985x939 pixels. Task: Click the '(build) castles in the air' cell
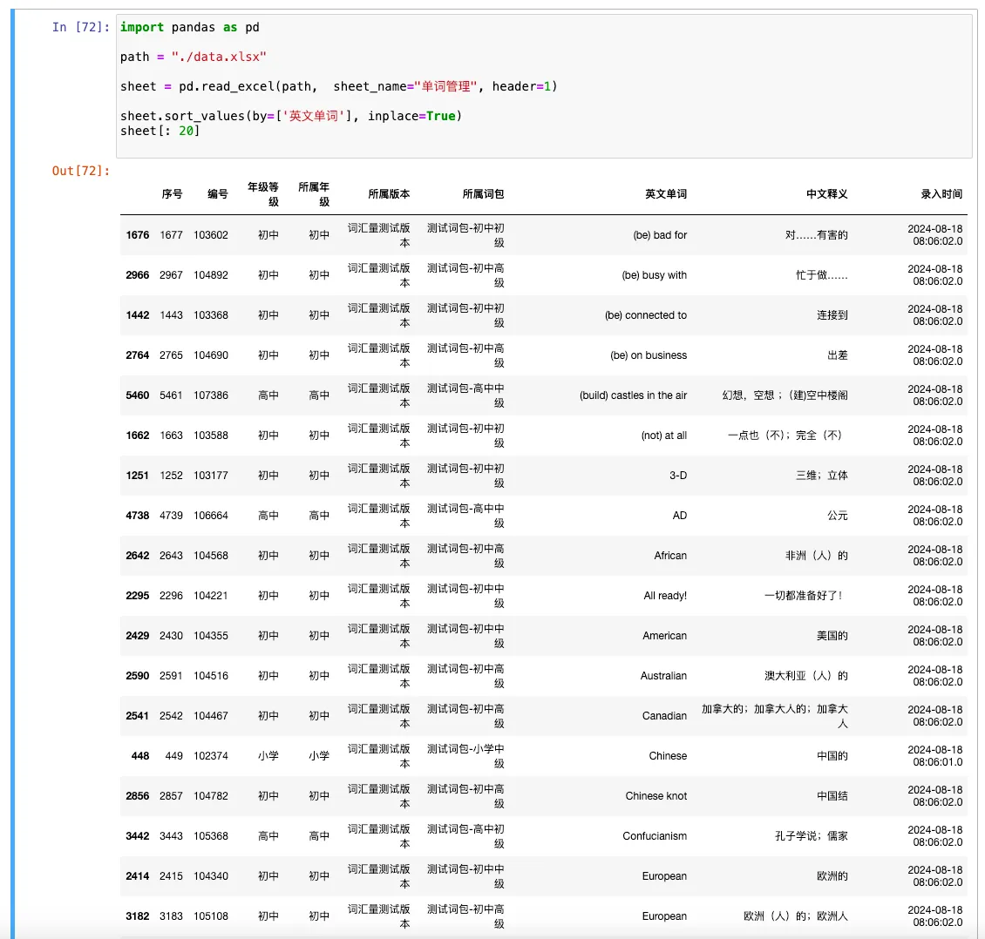coord(633,395)
